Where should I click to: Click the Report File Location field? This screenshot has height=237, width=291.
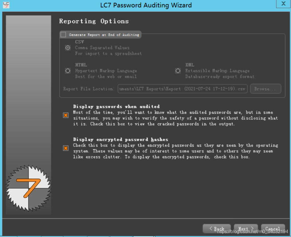click(x=183, y=89)
